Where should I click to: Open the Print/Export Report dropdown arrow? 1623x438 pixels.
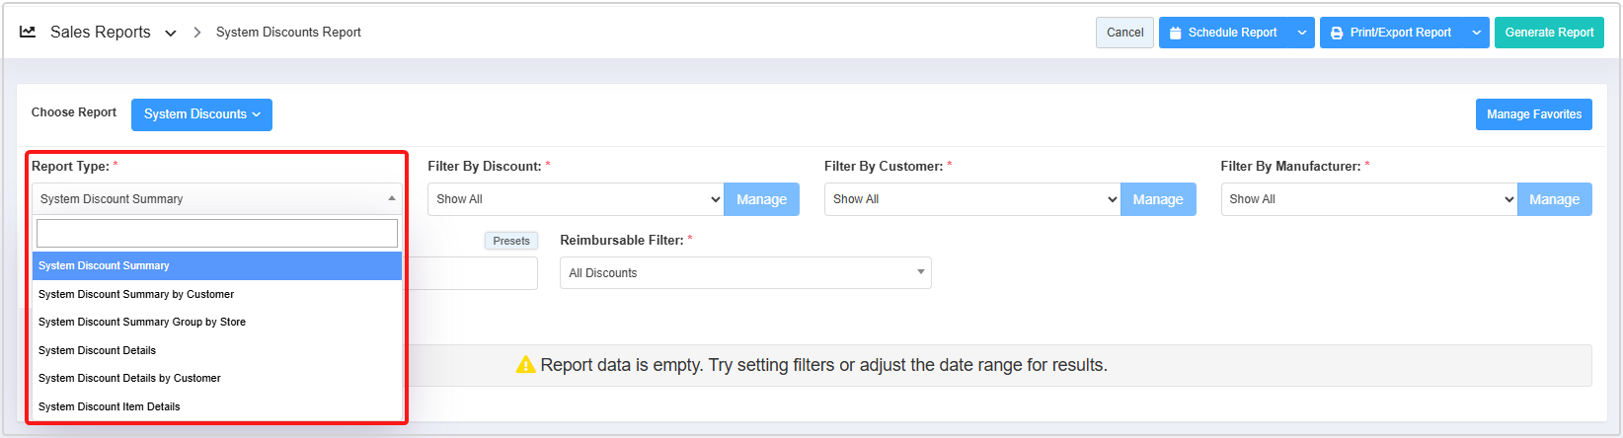[x=1476, y=33]
